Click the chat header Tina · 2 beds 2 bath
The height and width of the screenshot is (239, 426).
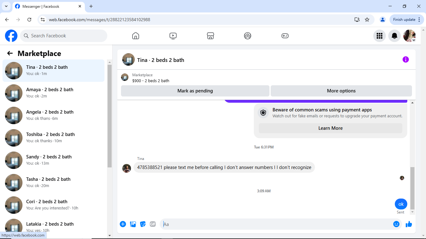[x=161, y=60]
